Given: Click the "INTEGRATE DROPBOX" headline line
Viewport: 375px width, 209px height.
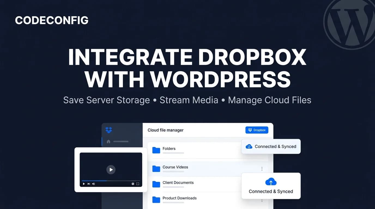Looking at the screenshot, I should (187, 57).
